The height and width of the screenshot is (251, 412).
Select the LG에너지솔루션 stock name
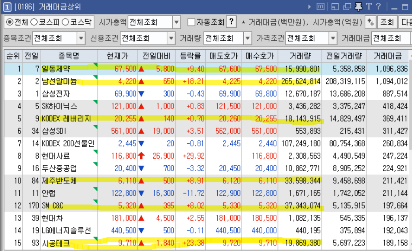point(66,230)
